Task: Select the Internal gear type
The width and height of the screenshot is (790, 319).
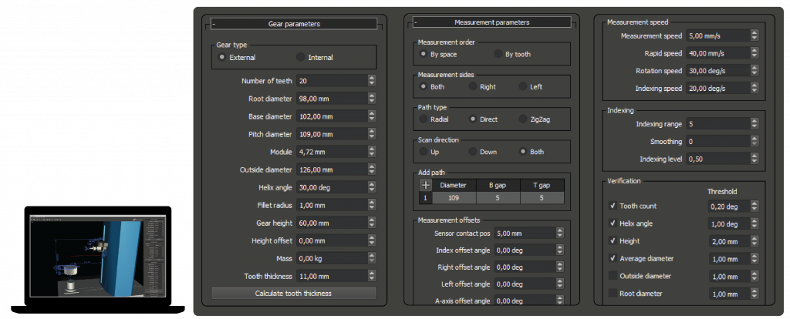Action: pyautogui.click(x=301, y=57)
